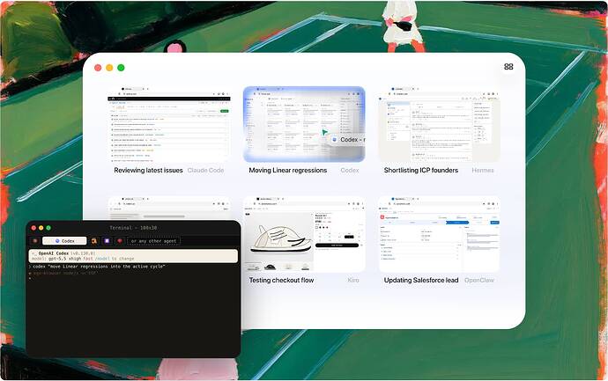Open the 'Reviewing latest issues' browser thumbnail
This screenshot has width=608, height=381.
[169, 124]
